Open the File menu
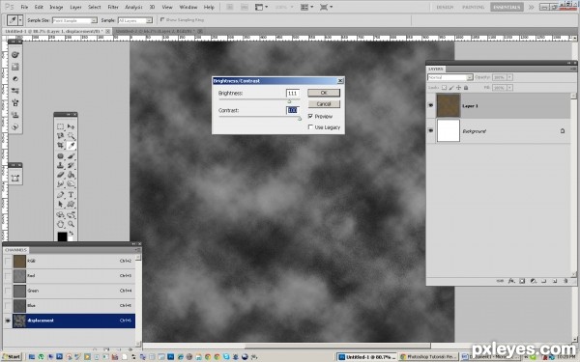The image size is (580, 362). pos(24,7)
